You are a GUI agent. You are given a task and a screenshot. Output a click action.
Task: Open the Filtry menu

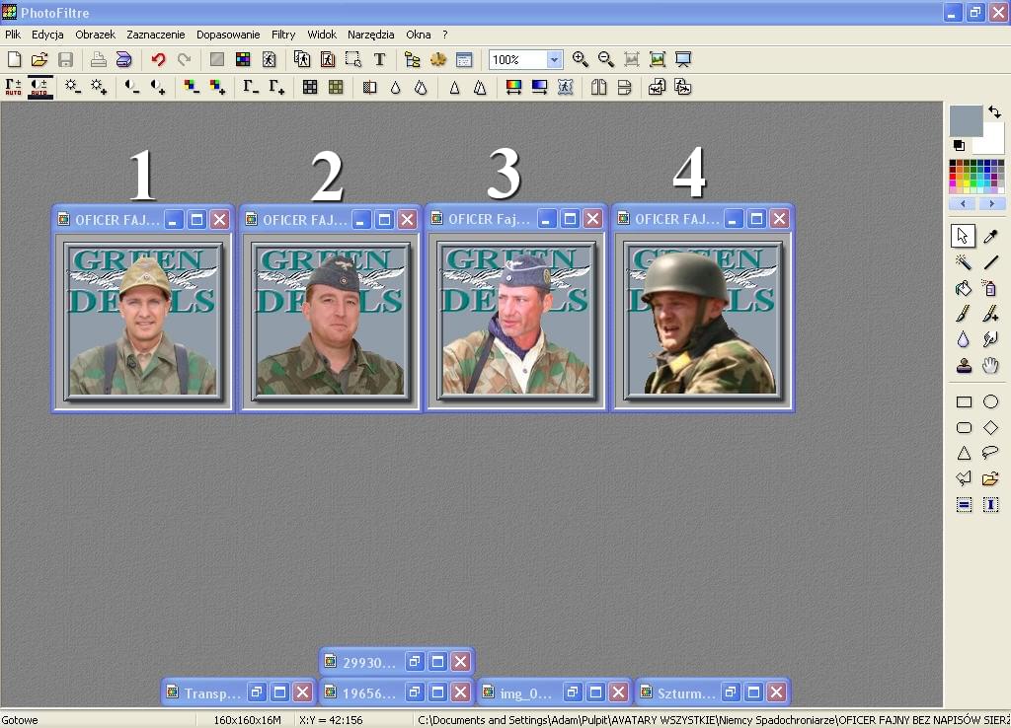[283, 35]
